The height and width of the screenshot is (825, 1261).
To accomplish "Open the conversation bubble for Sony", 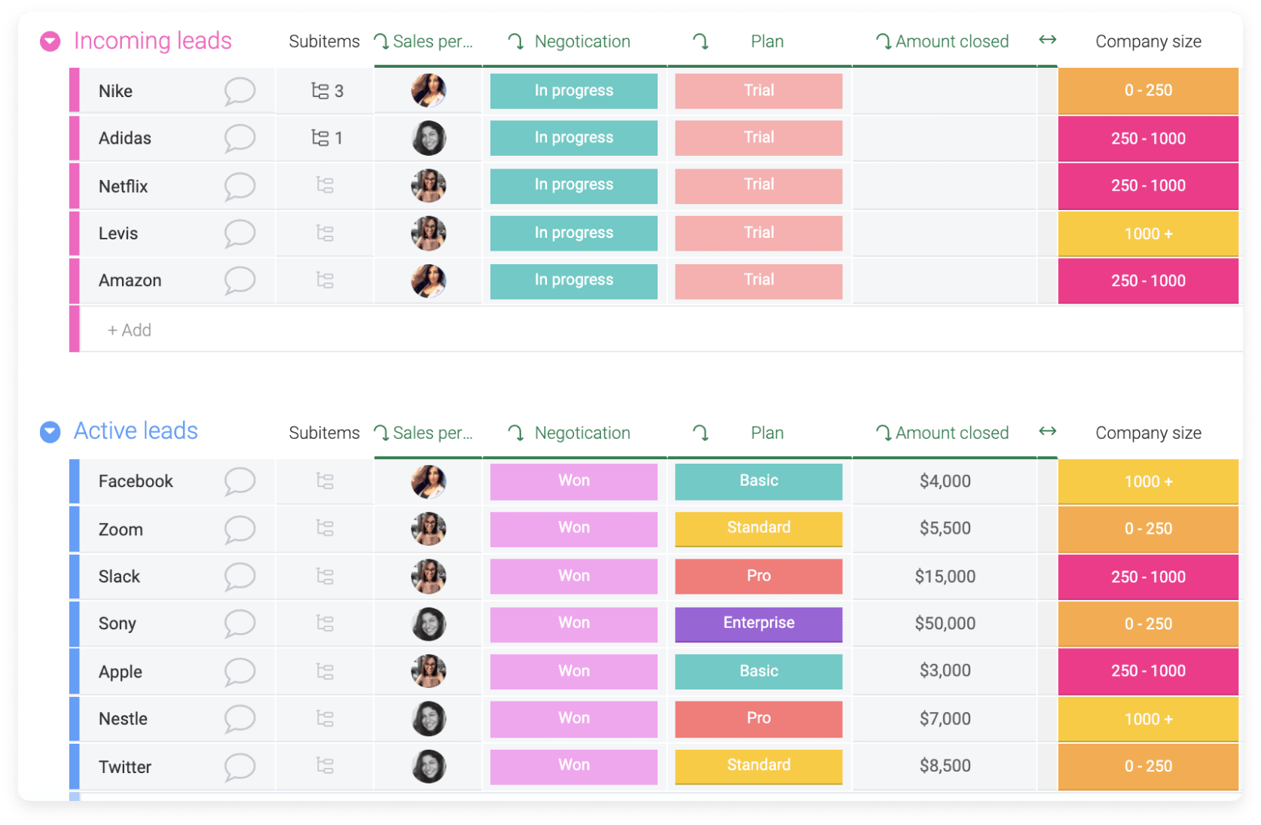I will [x=240, y=623].
